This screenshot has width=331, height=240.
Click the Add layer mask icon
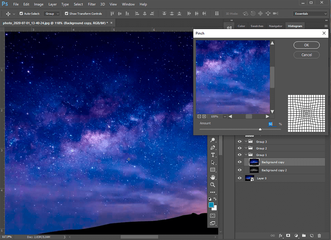[288, 236]
